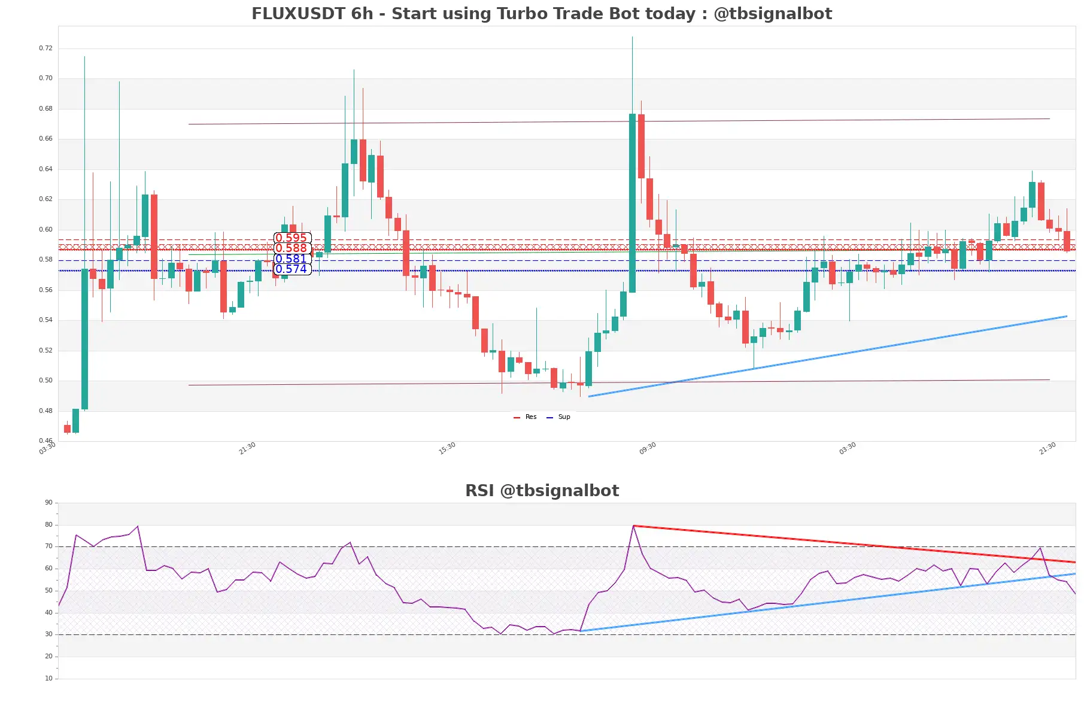Click the 0.56 price axis label
Viewport: 1084px width, 723px height.
click(45, 290)
